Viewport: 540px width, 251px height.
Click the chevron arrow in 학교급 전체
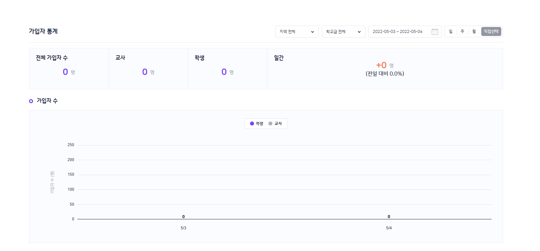coord(359,32)
